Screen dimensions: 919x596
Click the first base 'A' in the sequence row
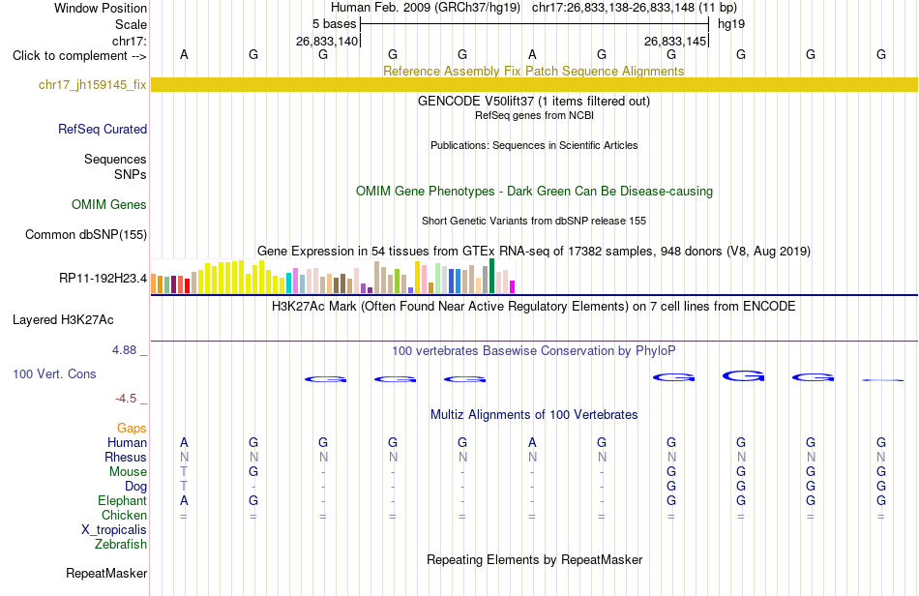184,54
